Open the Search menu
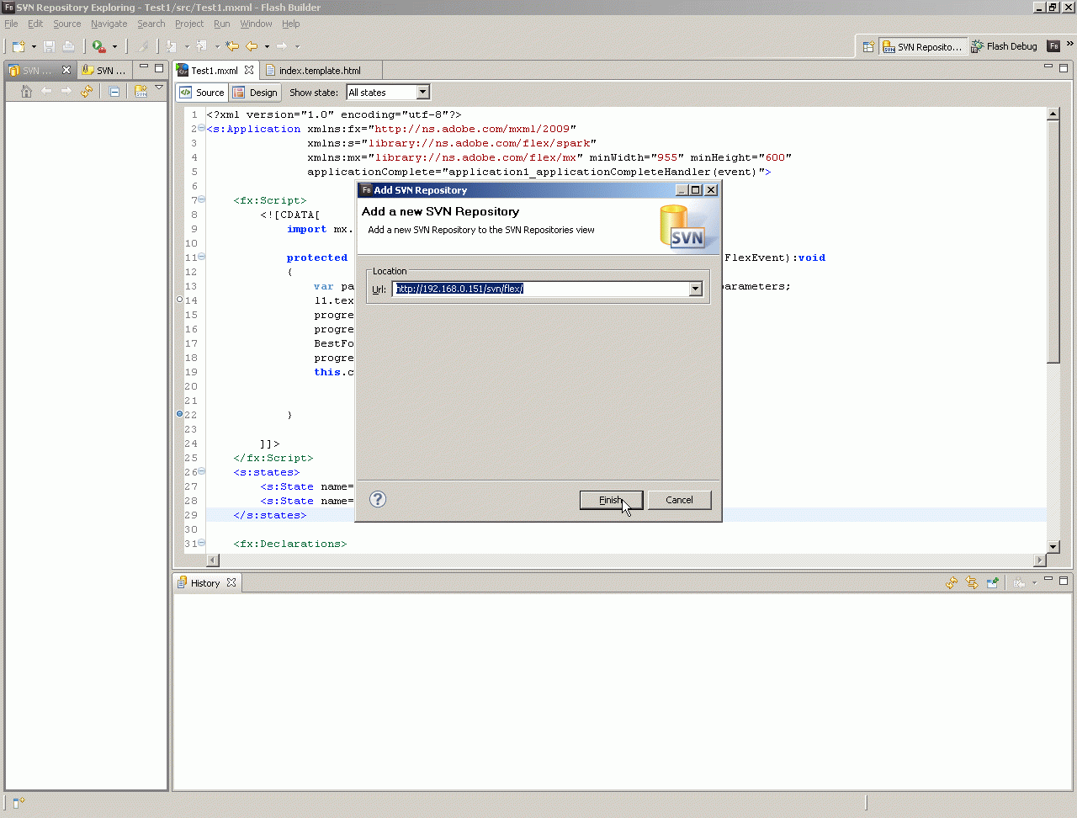Screen dimensions: 1077x818 tap(151, 24)
